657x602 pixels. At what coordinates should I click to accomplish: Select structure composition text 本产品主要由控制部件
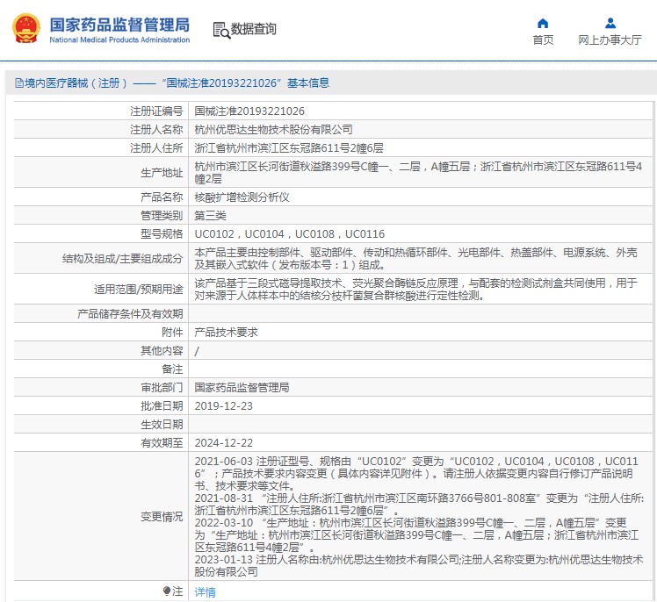point(415,259)
